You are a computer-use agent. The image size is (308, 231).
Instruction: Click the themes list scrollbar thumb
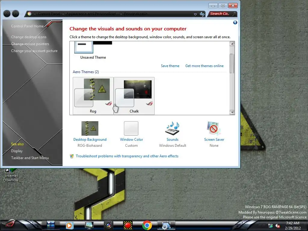coord(232,63)
